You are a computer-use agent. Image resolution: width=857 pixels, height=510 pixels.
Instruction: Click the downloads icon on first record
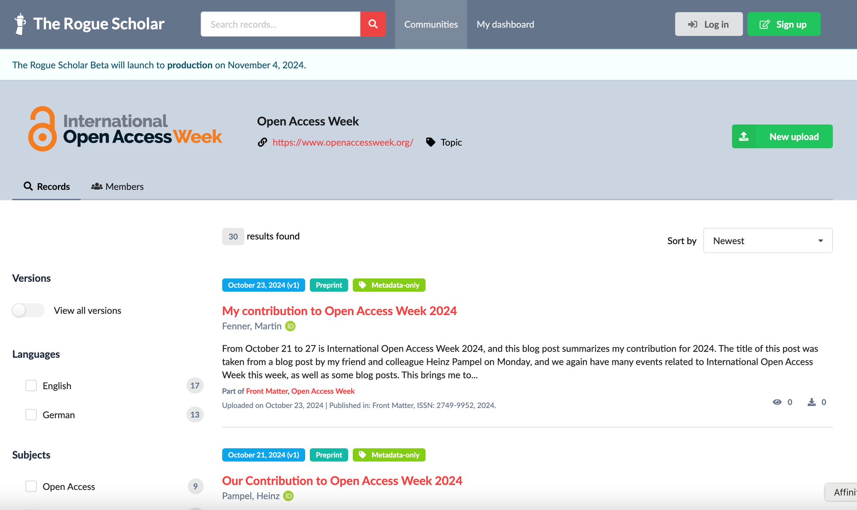tap(812, 402)
